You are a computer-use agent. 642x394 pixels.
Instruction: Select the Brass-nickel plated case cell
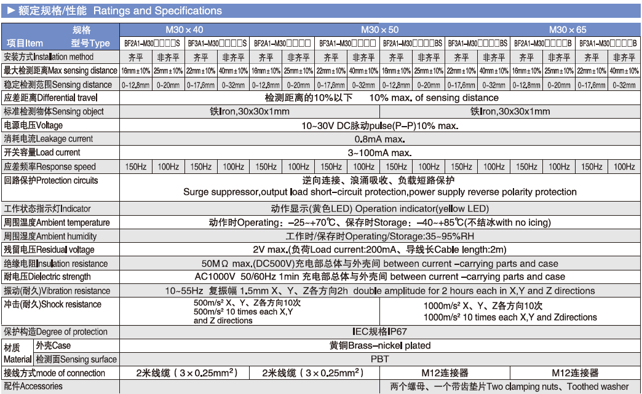coord(379,345)
